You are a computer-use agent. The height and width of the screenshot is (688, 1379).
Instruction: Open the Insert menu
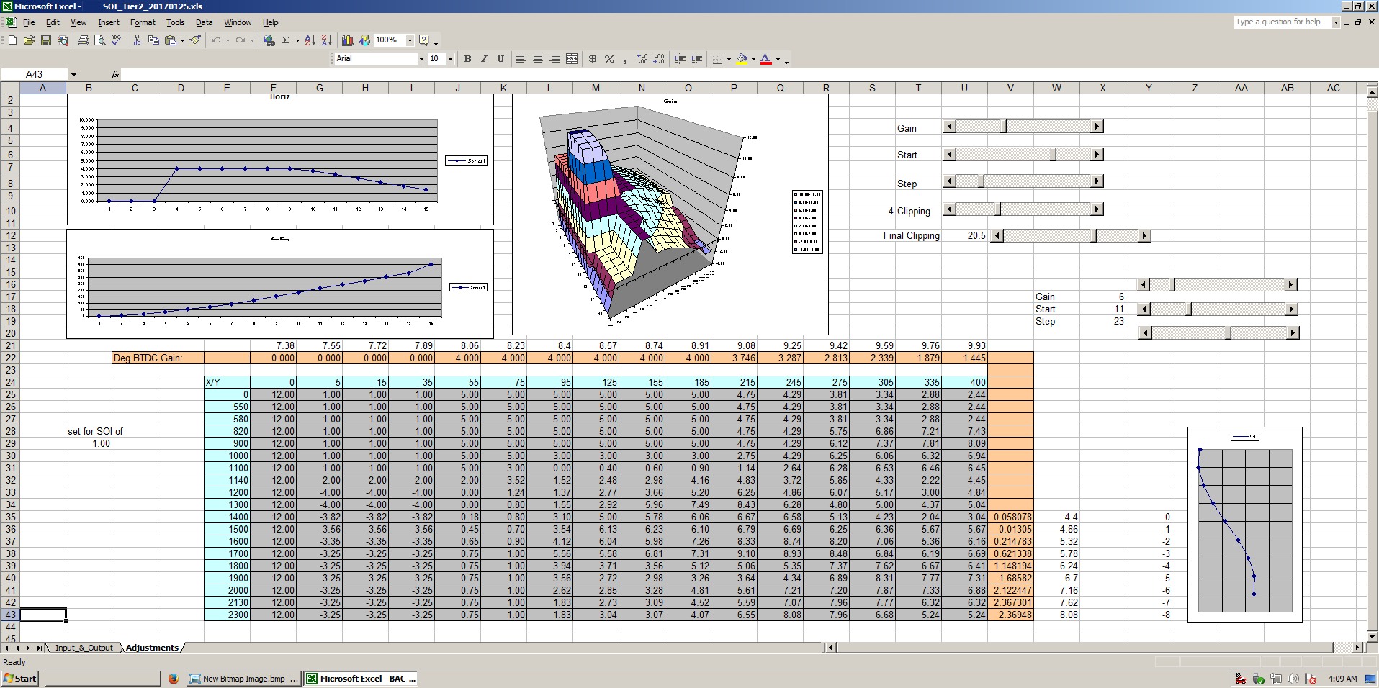109,22
